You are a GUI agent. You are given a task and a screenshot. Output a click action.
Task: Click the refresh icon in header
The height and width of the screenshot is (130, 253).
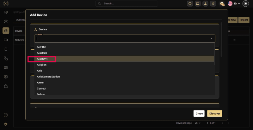213,3
